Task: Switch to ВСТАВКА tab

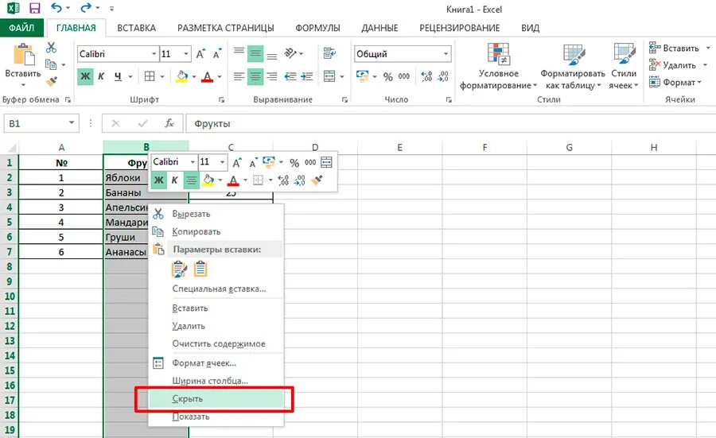Action: [137, 28]
